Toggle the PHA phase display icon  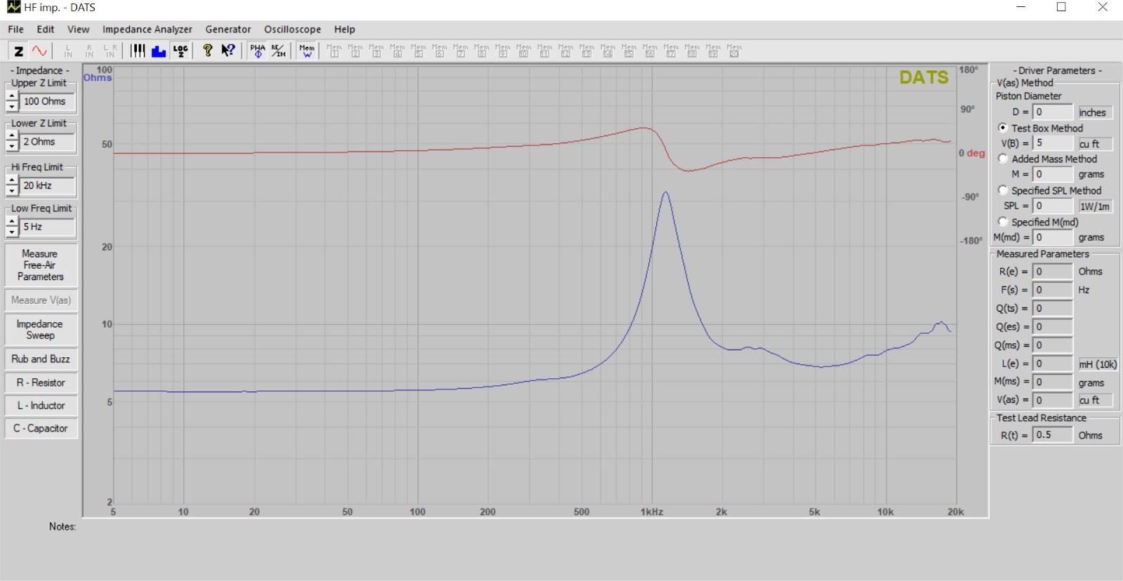point(258,51)
